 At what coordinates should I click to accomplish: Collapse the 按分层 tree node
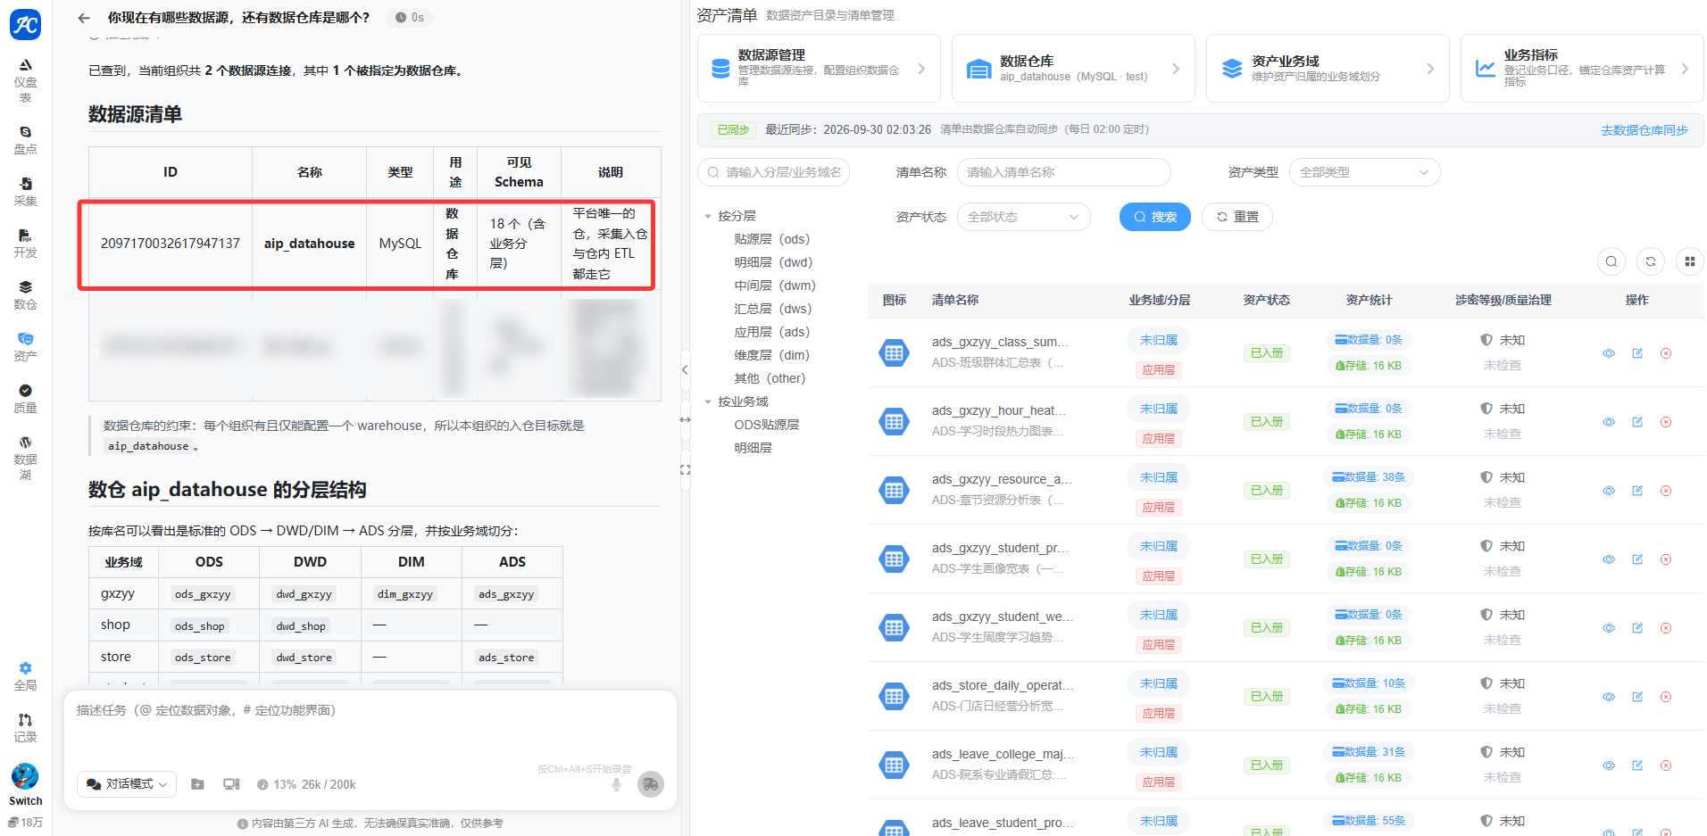click(x=708, y=216)
